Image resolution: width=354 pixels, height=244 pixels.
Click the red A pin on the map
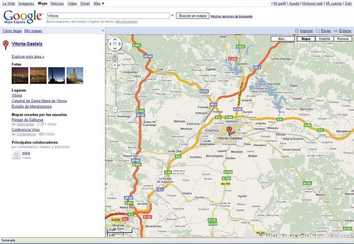[x=229, y=131]
